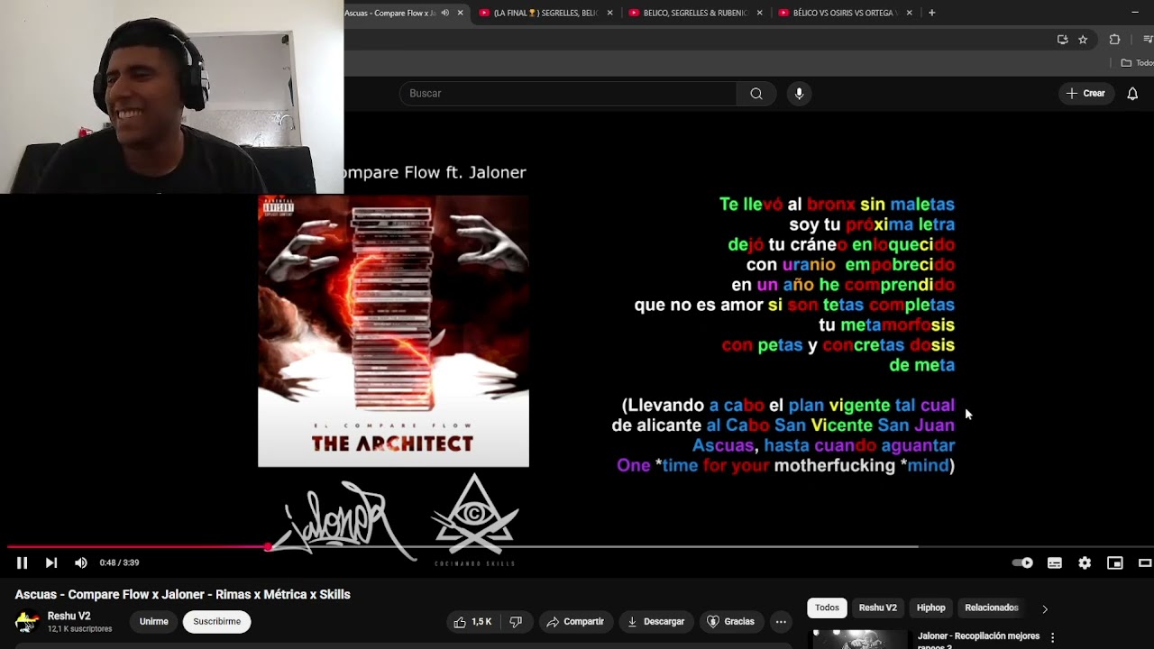1154x649 pixels.
Task: Pause the video playback
Action: pos(23,562)
